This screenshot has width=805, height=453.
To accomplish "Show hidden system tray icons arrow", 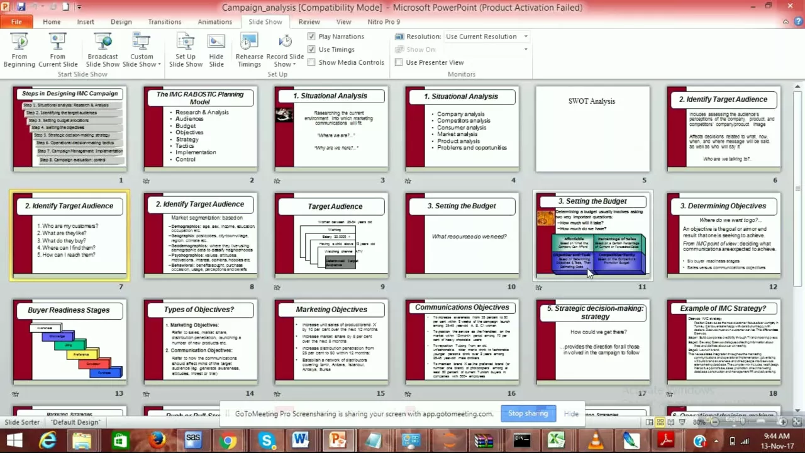I will click(716, 440).
